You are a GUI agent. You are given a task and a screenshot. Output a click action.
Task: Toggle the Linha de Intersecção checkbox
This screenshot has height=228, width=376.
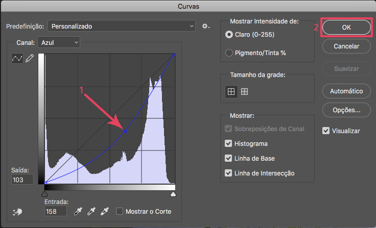point(228,173)
